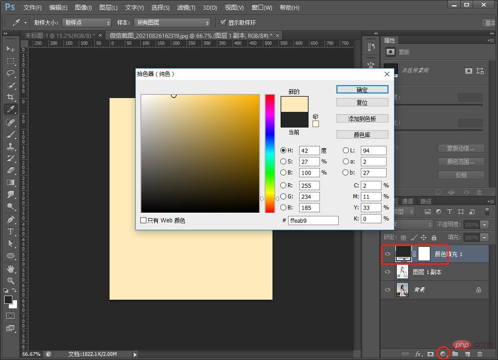Open the 窗口(W) menu

(262, 7)
